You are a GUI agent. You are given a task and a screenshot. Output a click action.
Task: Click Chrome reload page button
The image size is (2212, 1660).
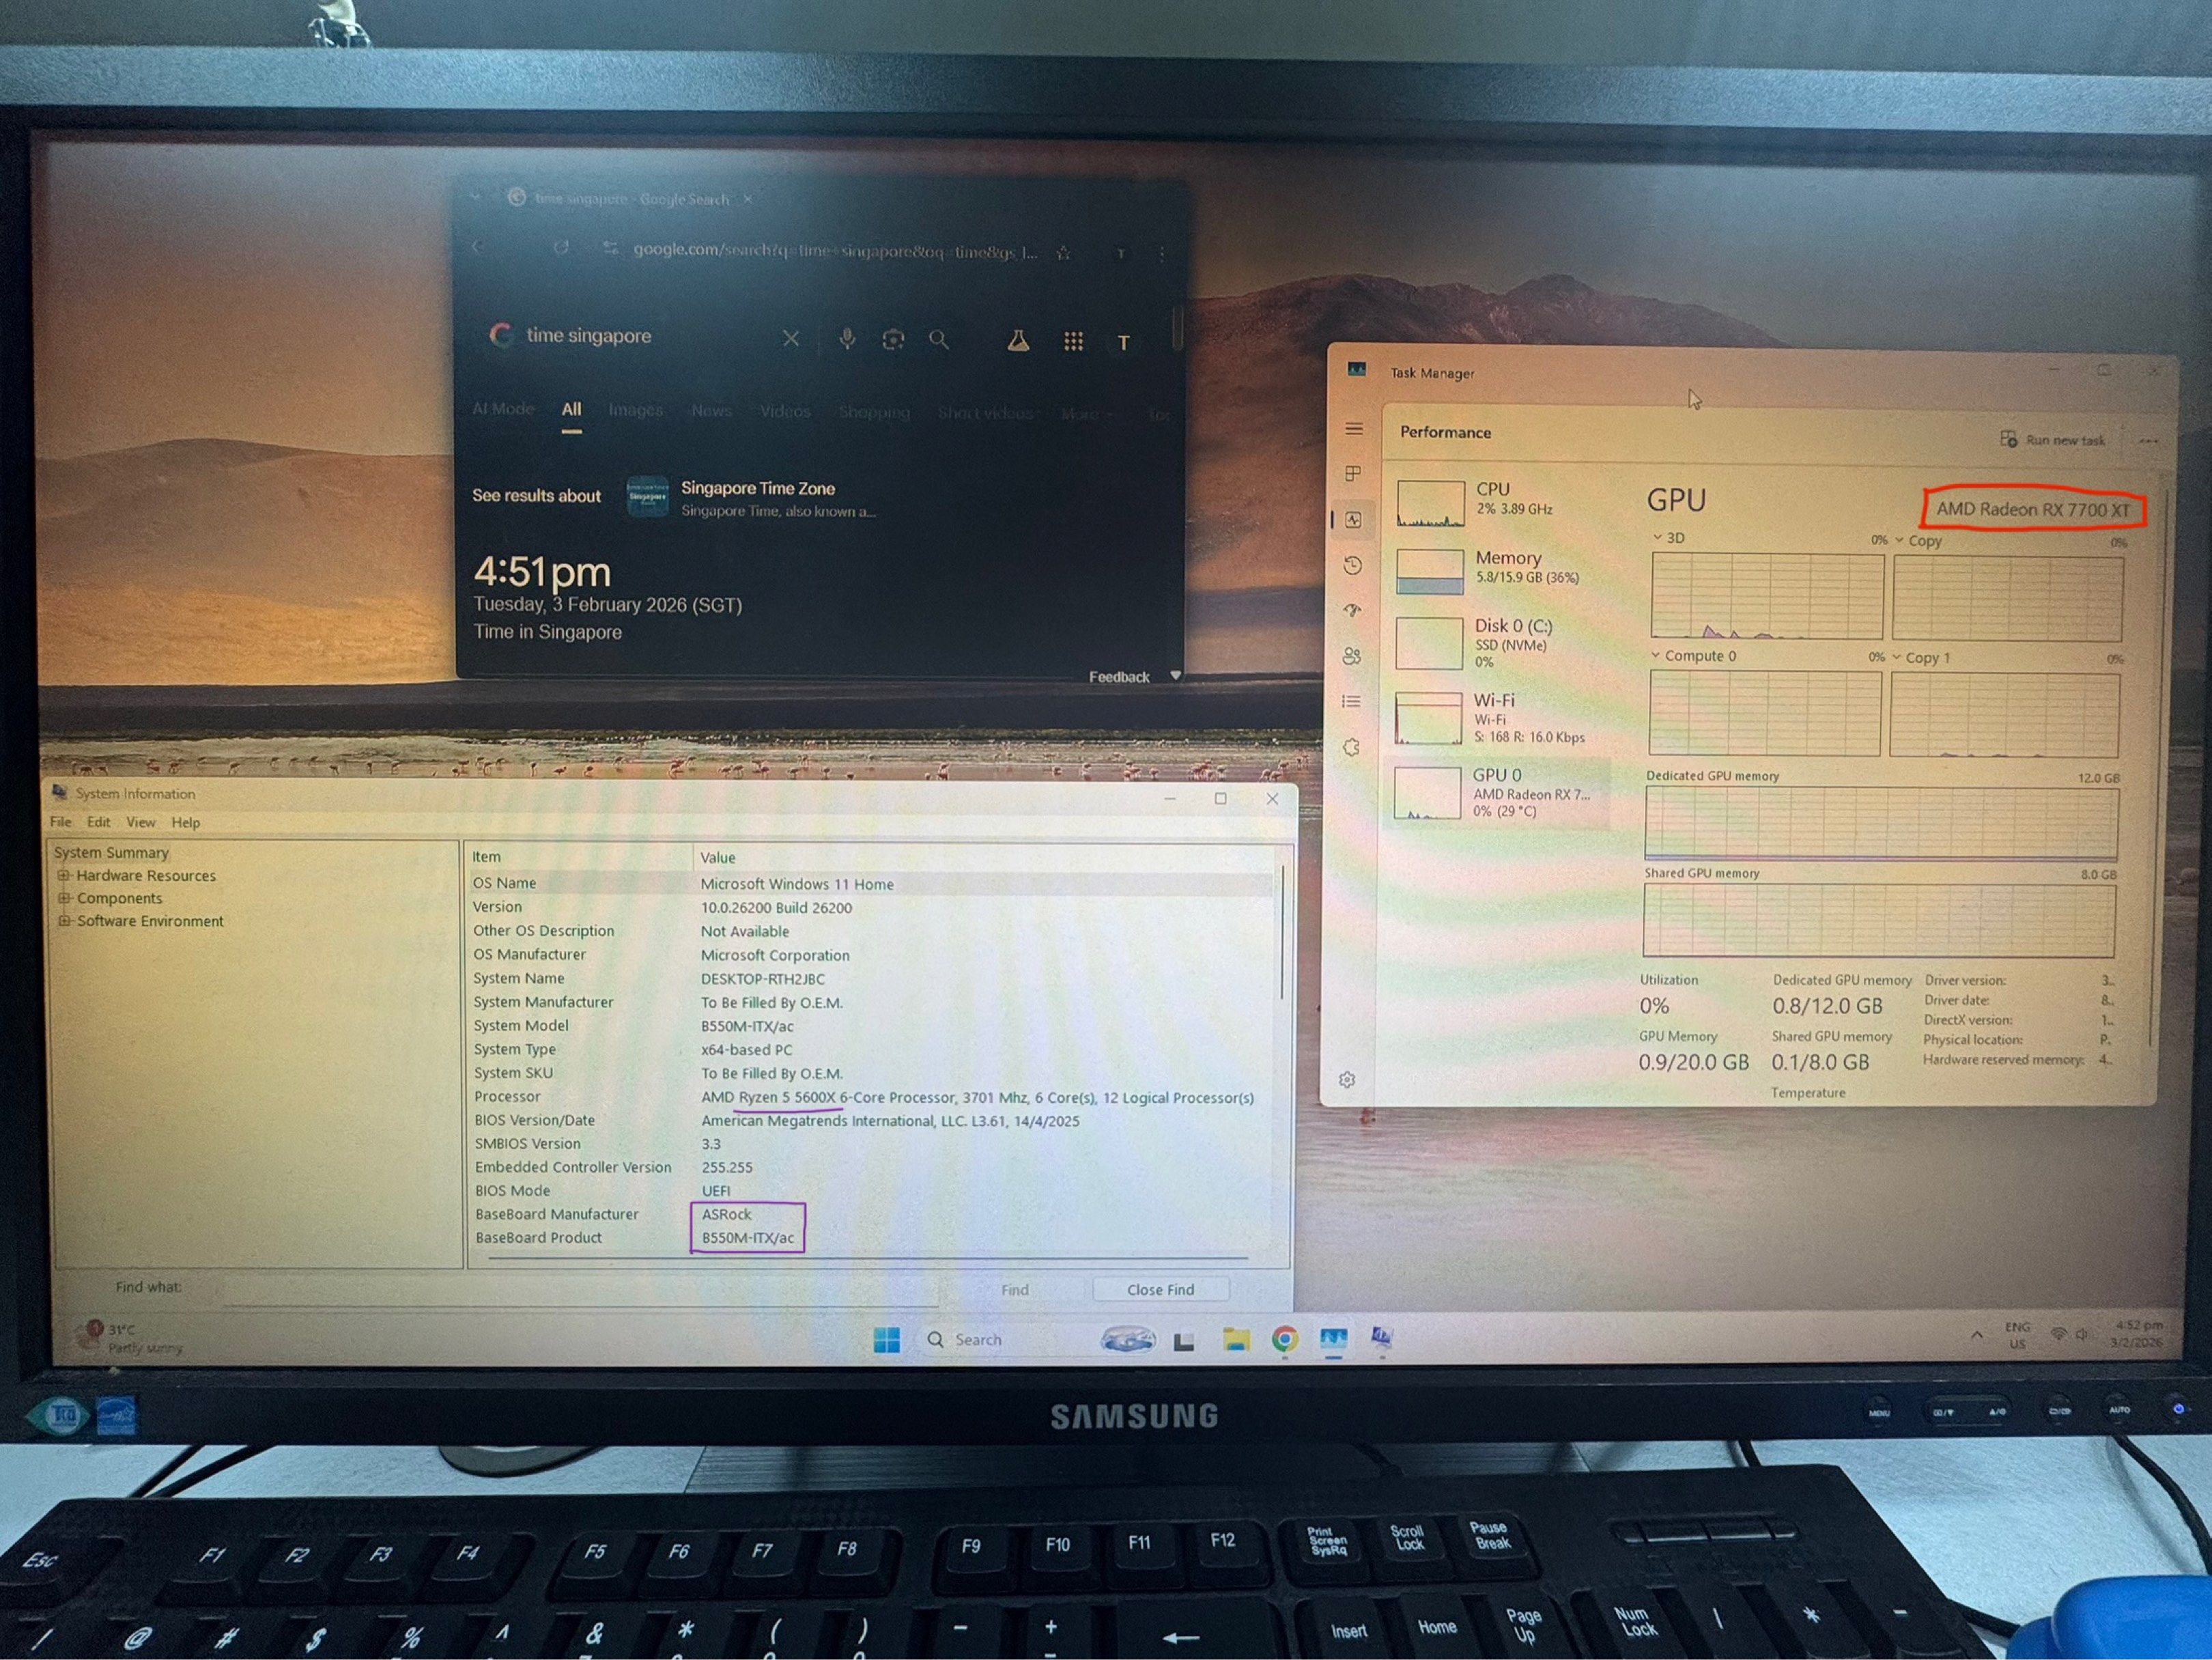click(x=561, y=247)
